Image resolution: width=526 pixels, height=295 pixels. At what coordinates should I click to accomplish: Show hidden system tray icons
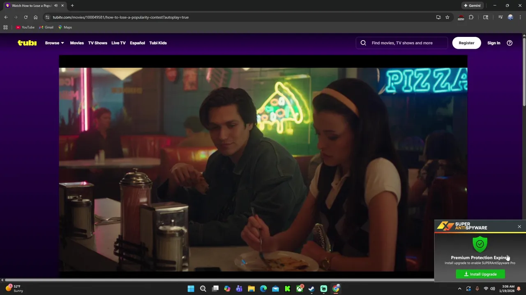459,289
